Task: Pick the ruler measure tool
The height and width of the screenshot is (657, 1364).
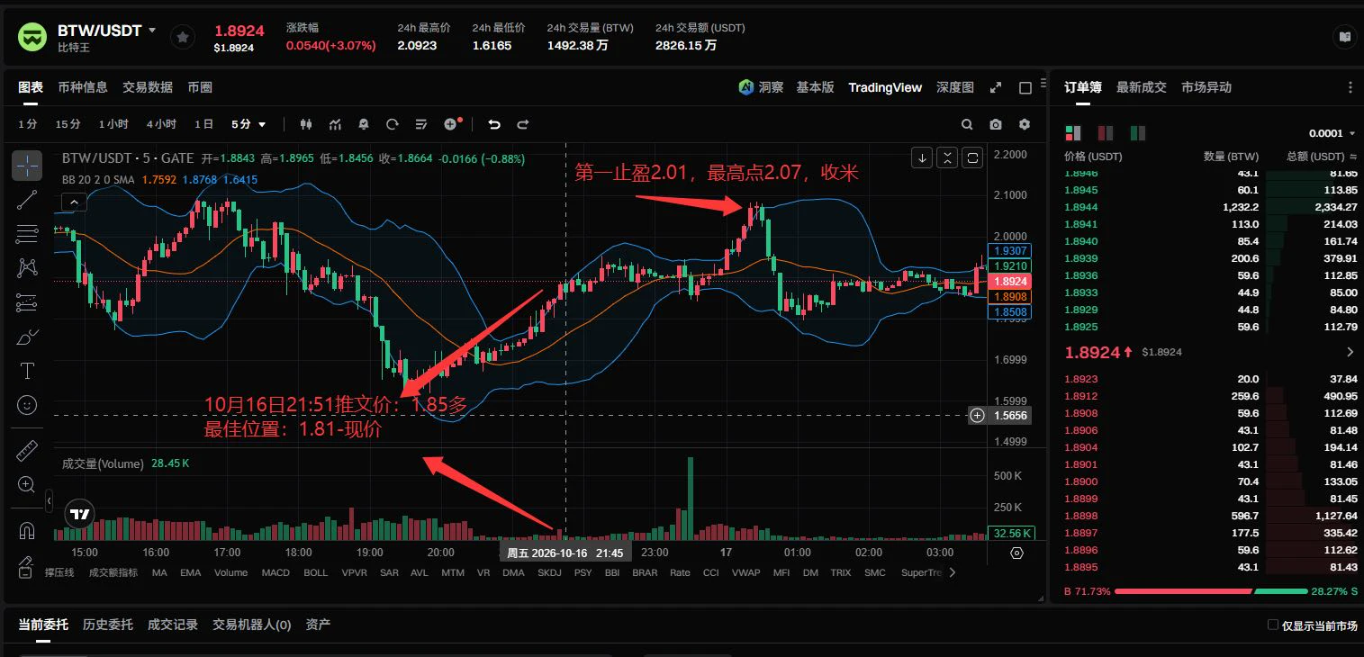Action: pyautogui.click(x=28, y=450)
